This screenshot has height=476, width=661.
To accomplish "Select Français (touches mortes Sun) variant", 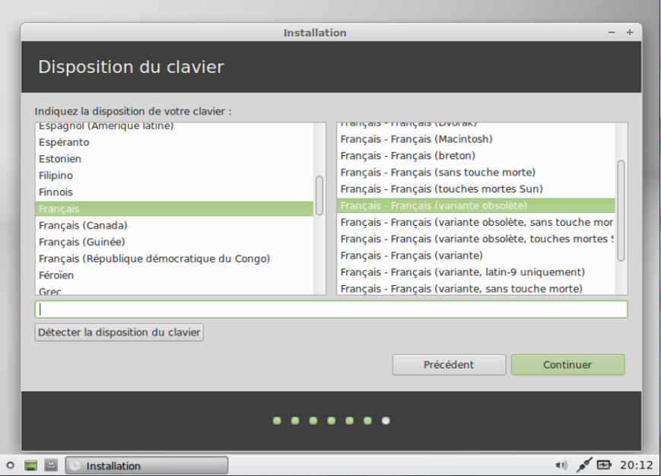I will pos(476,189).
